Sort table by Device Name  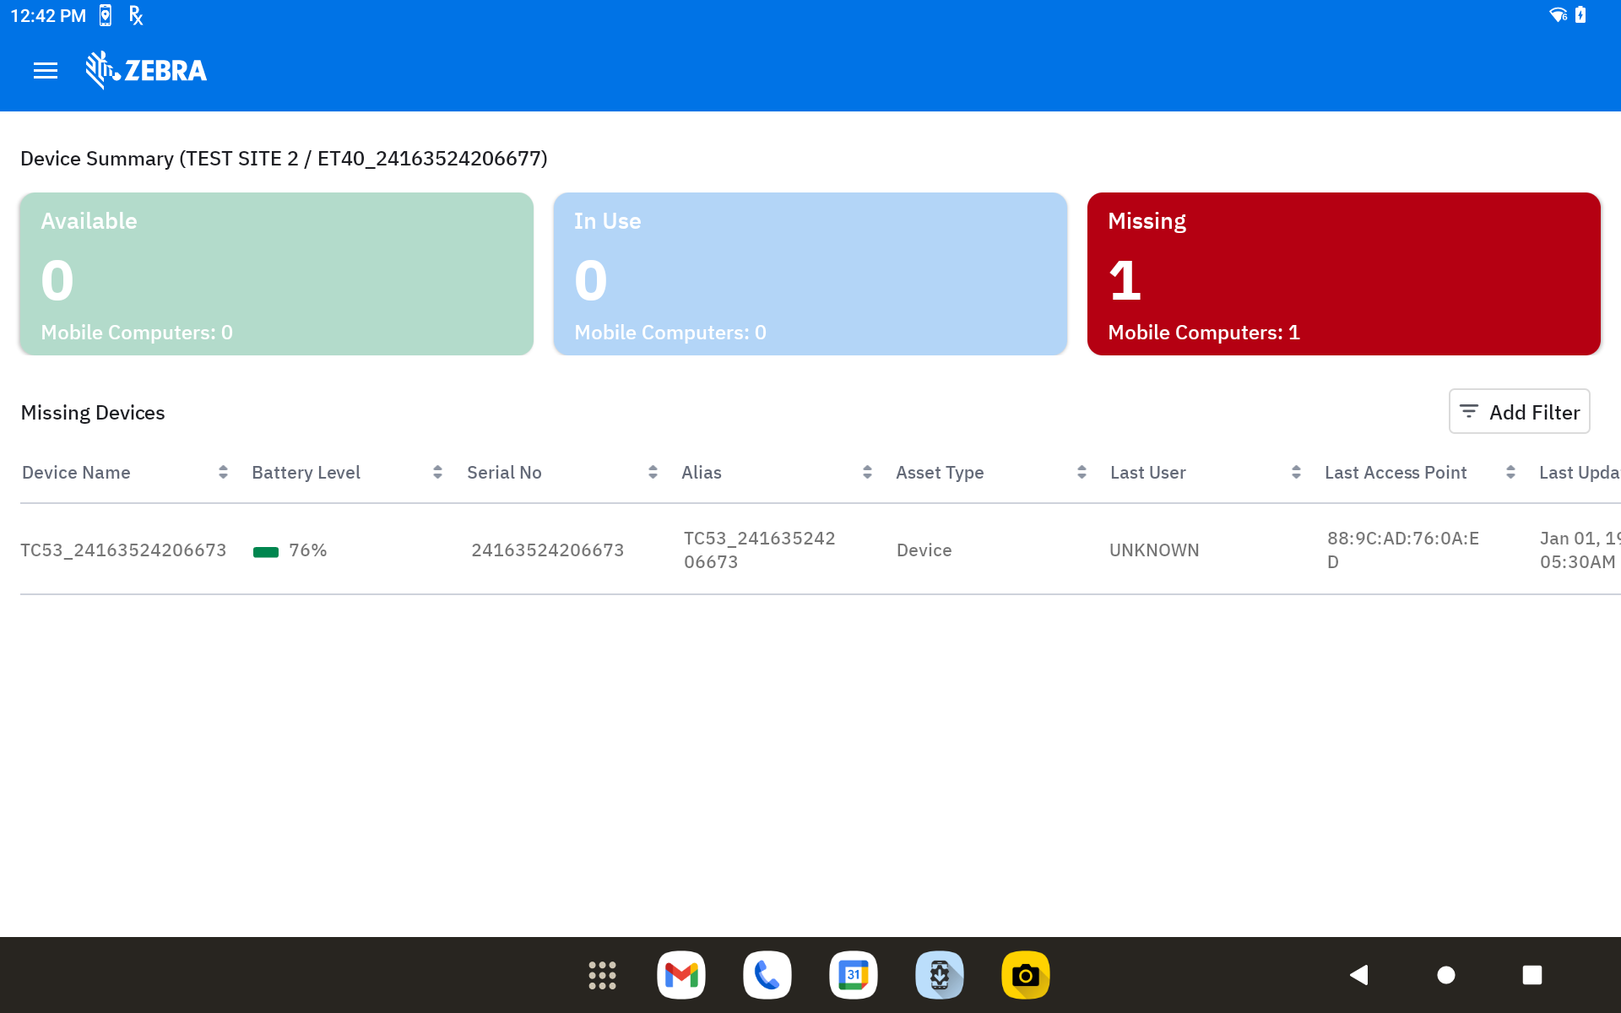(223, 473)
